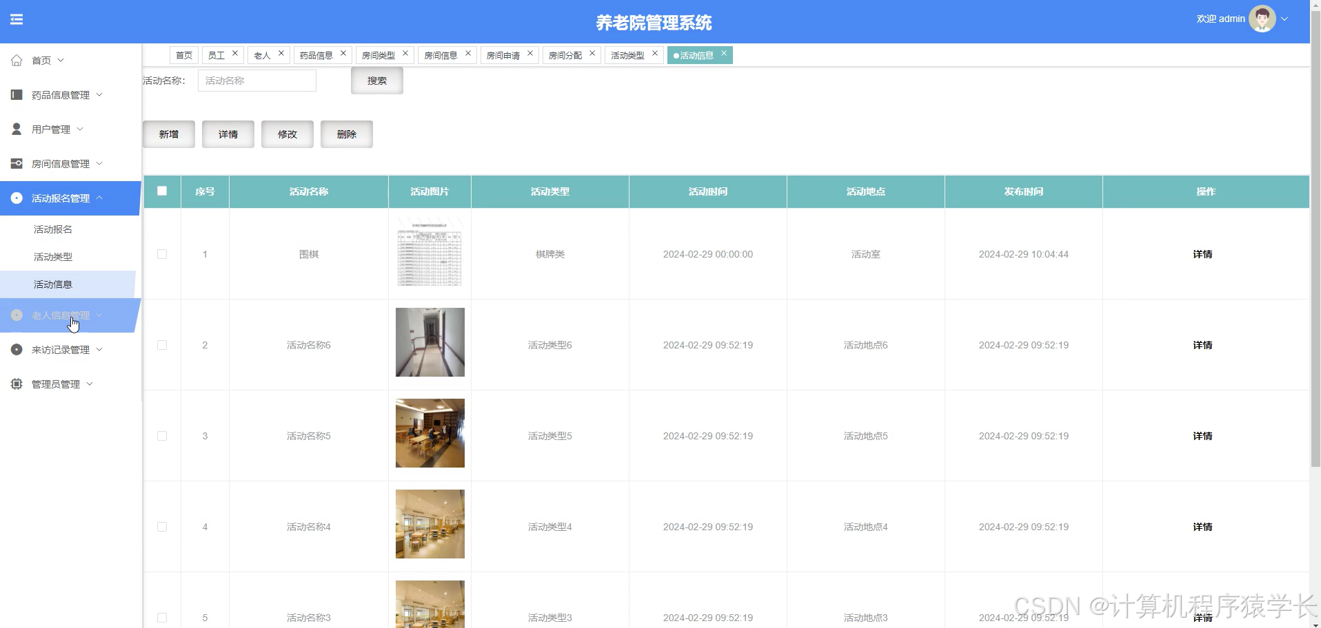Check the checkbox for 活动名称5 row

[x=162, y=436]
